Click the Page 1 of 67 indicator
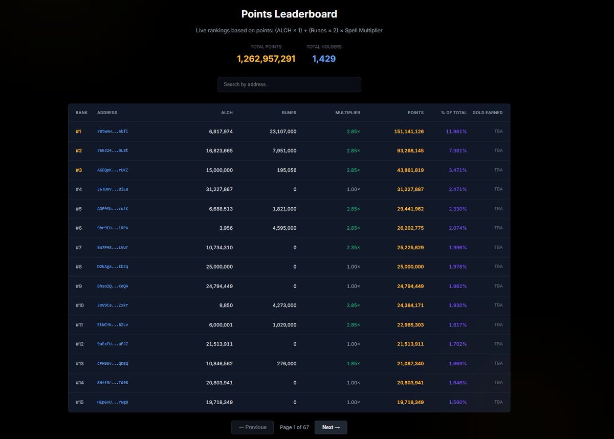Screen dimensions: 614x439 [294, 427]
